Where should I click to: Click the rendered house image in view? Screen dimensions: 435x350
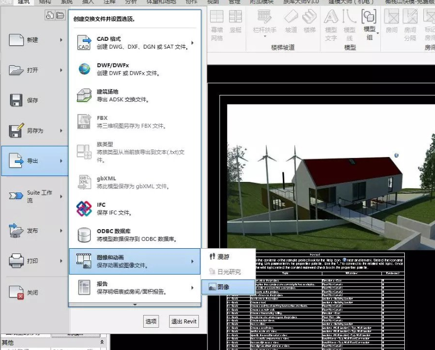331,177
